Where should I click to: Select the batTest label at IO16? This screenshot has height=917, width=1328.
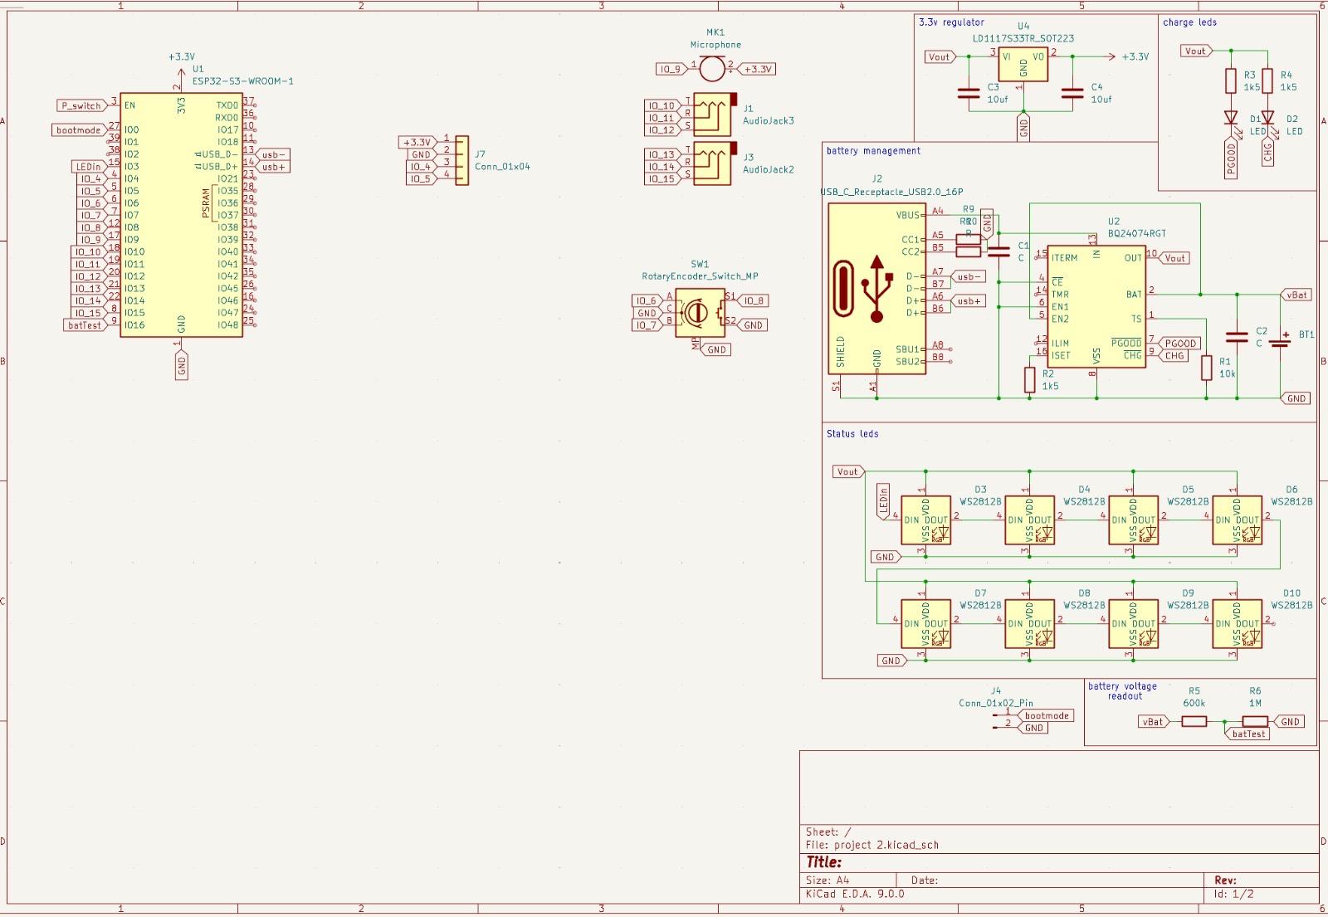click(x=85, y=325)
